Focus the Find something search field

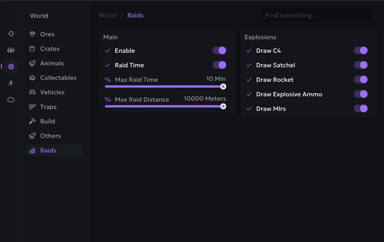pos(317,15)
